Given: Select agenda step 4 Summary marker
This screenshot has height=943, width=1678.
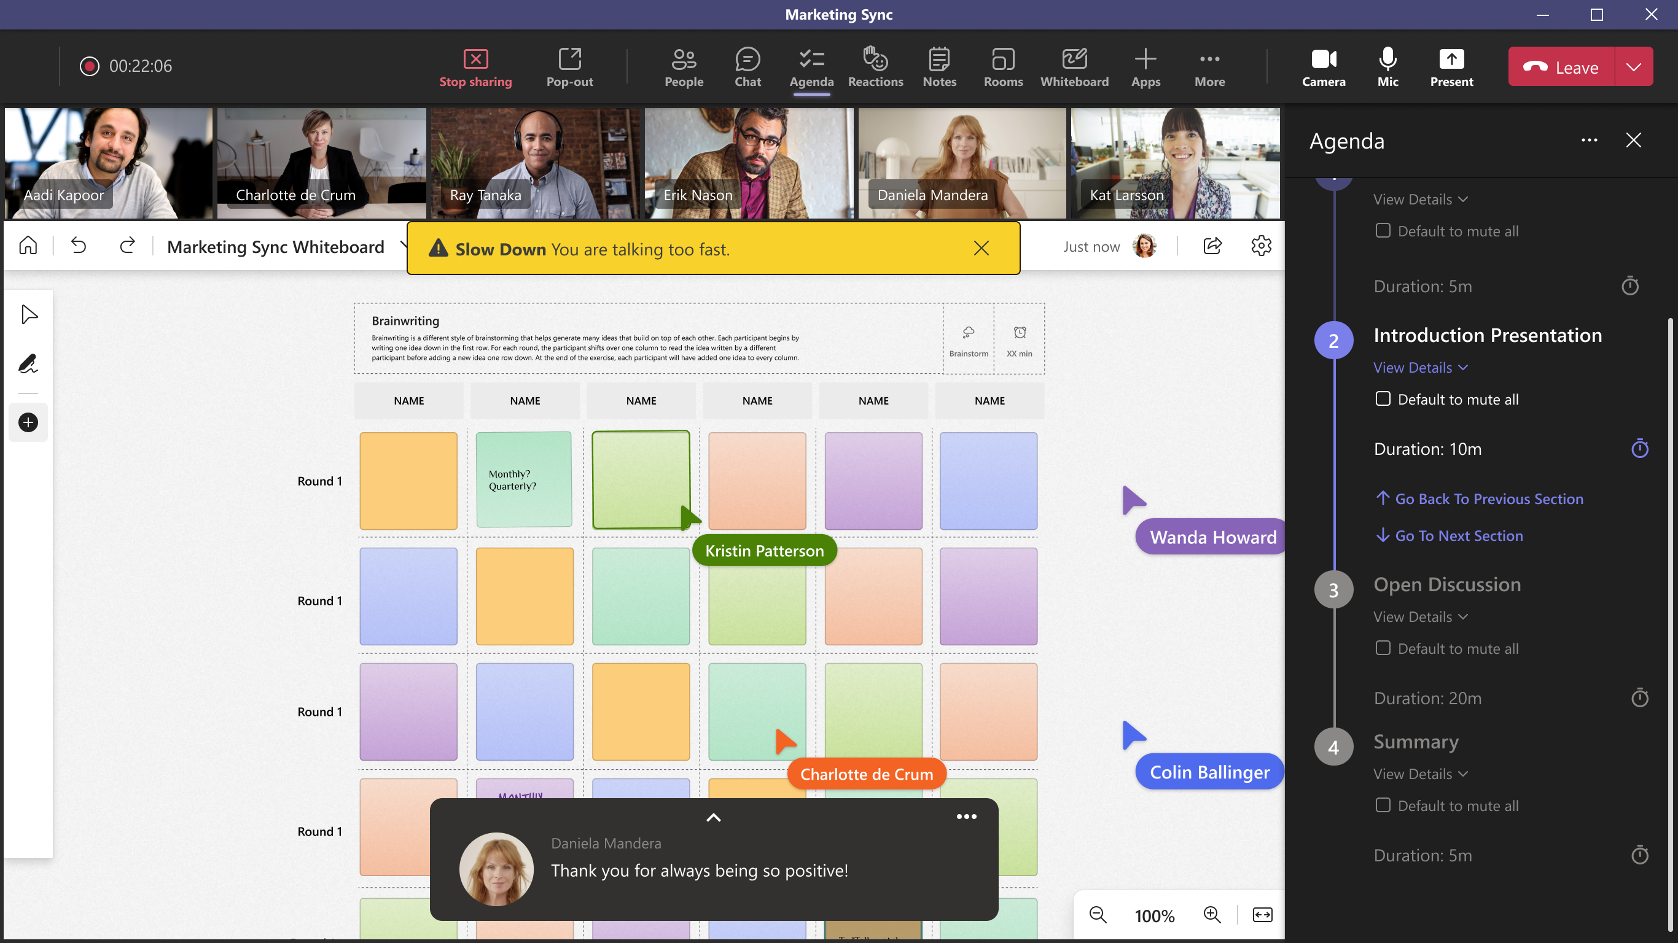Looking at the screenshot, I should click(1333, 747).
